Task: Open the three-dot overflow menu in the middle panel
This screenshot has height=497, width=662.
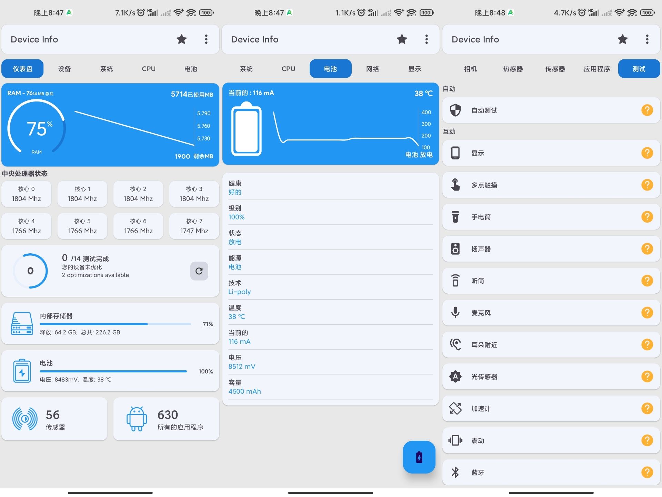Action: click(427, 39)
